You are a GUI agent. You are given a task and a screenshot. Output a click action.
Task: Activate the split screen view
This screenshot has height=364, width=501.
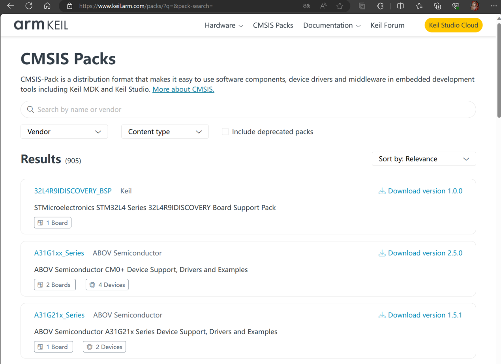point(400,6)
